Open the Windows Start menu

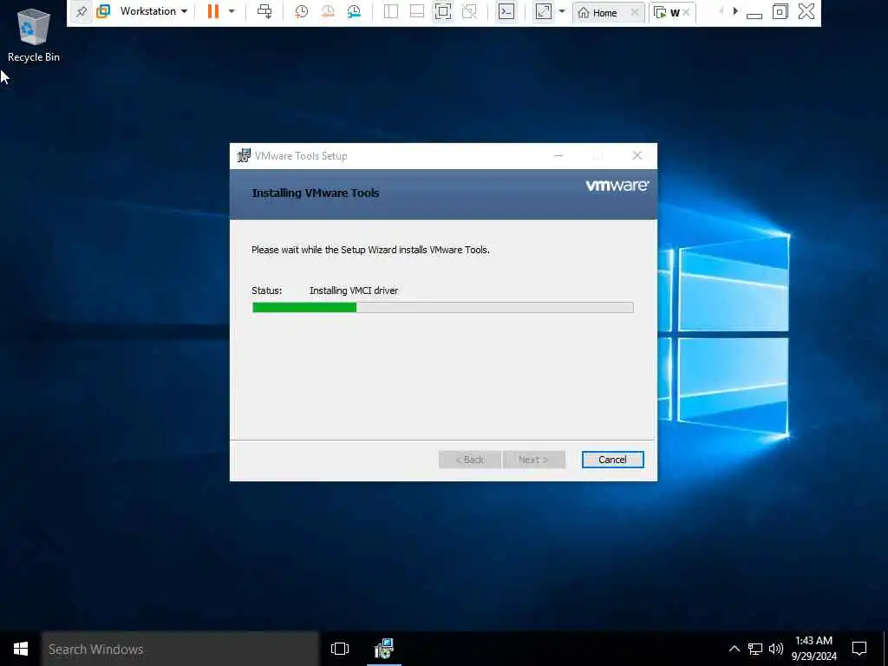point(21,649)
